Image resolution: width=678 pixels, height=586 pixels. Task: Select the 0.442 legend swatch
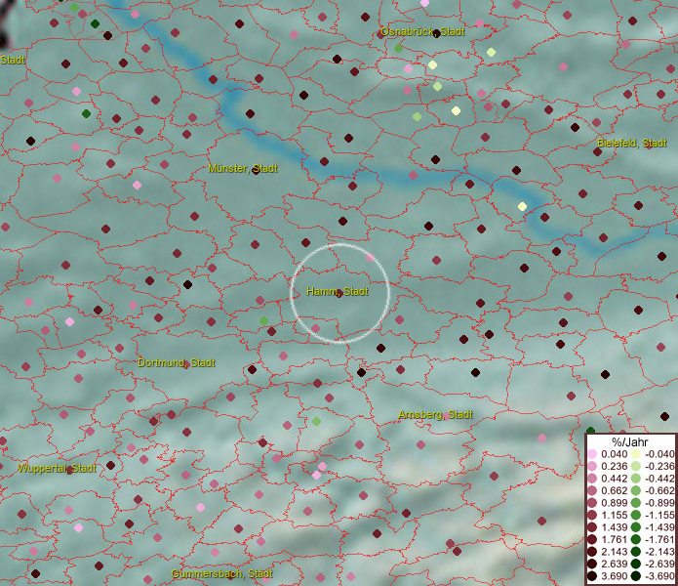pos(592,479)
